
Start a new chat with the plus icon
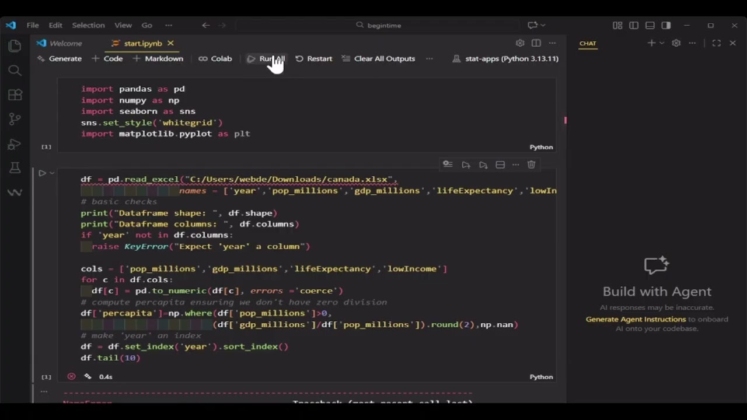pyautogui.click(x=651, y=43)
